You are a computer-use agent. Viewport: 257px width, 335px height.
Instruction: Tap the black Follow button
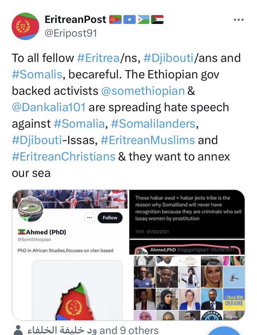(x=110, y=218)
